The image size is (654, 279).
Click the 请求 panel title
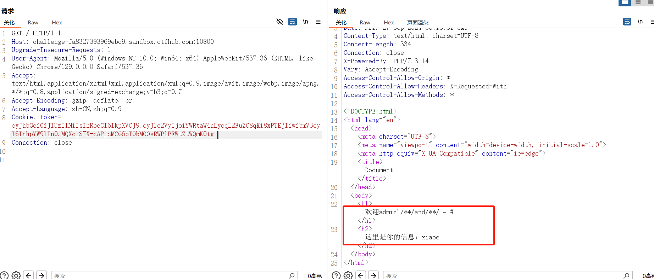[x=7, y=11]
